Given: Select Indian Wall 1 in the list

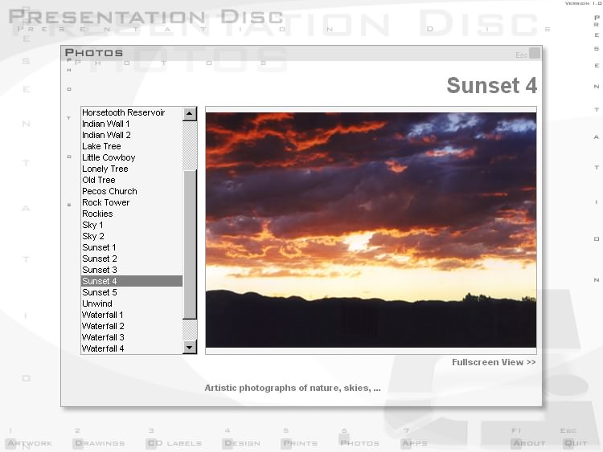Looking at the screenshot, I should click(132, 124).
